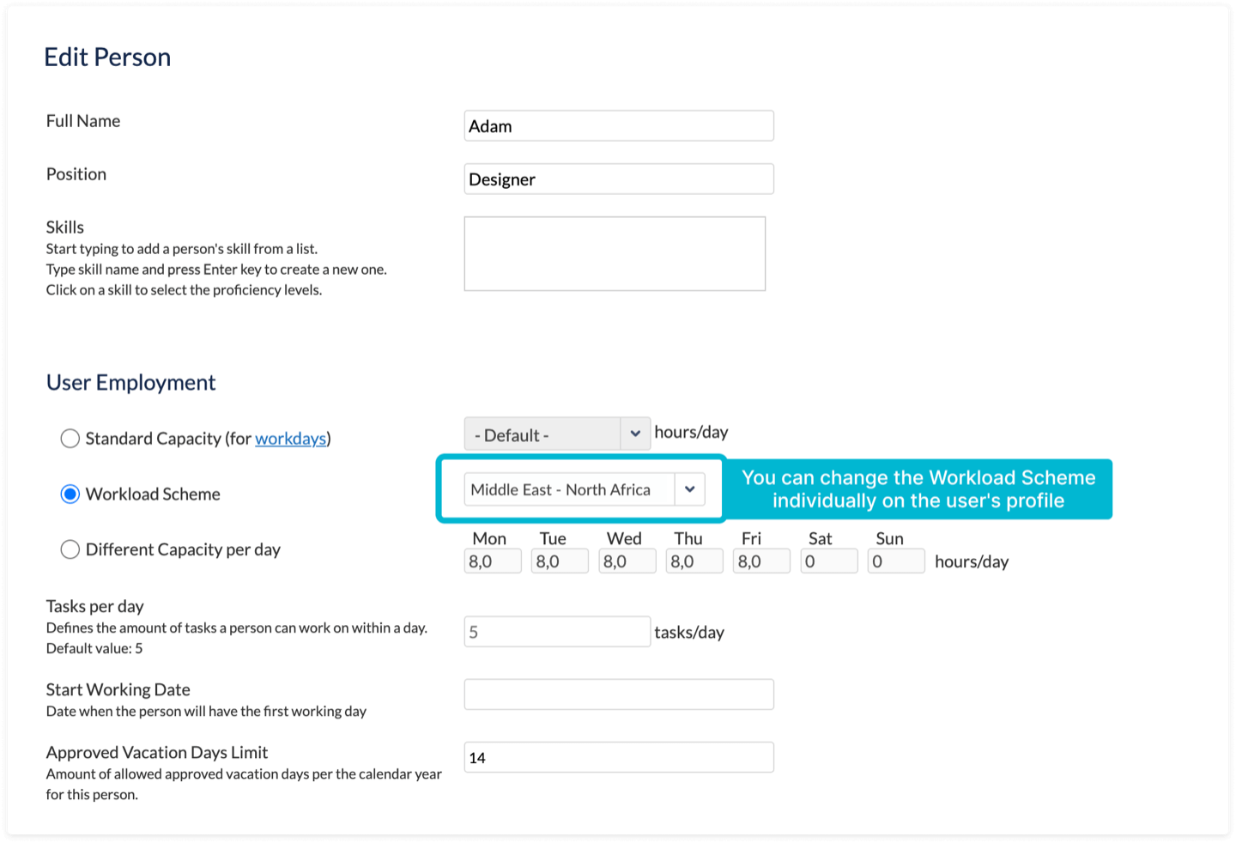The width and height of the screenshot is (1236, 843).
Task: Open the Default hours/day dropdown
Action: click(x=542, y=434)
